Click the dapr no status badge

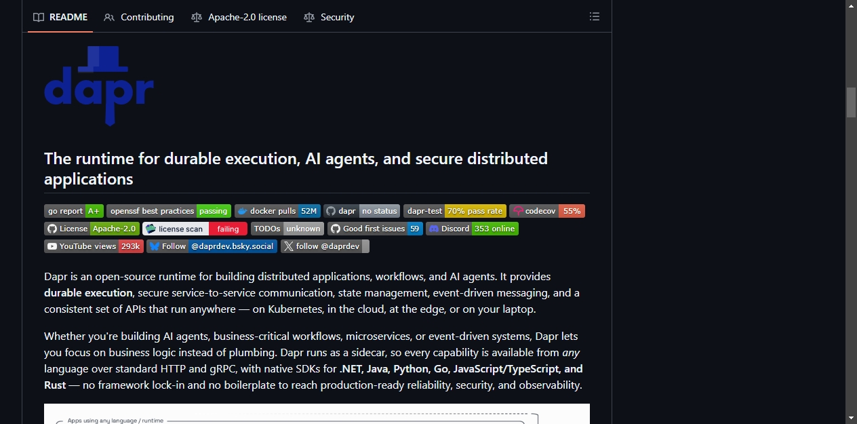[361, 211]
